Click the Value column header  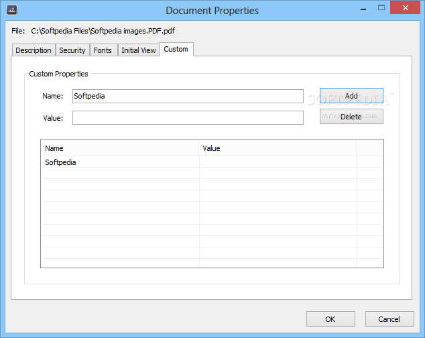tap(278, 148)
